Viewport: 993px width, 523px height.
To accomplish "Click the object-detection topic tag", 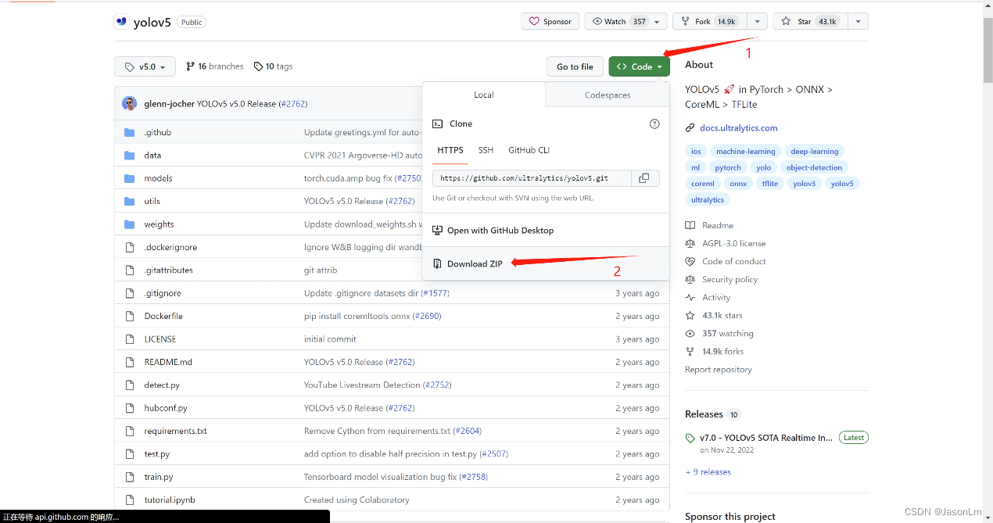I will (x=814, y=167).
